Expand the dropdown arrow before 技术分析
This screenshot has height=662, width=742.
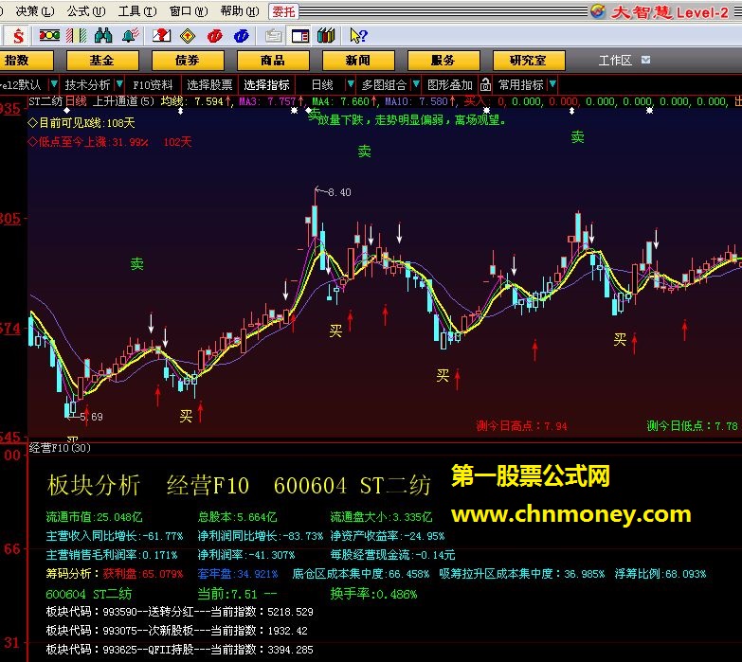tap(54, 84)
